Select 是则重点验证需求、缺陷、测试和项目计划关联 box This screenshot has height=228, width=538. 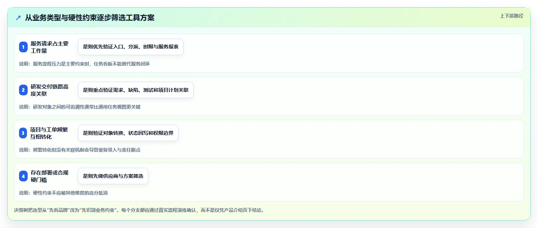coord(136,90)
